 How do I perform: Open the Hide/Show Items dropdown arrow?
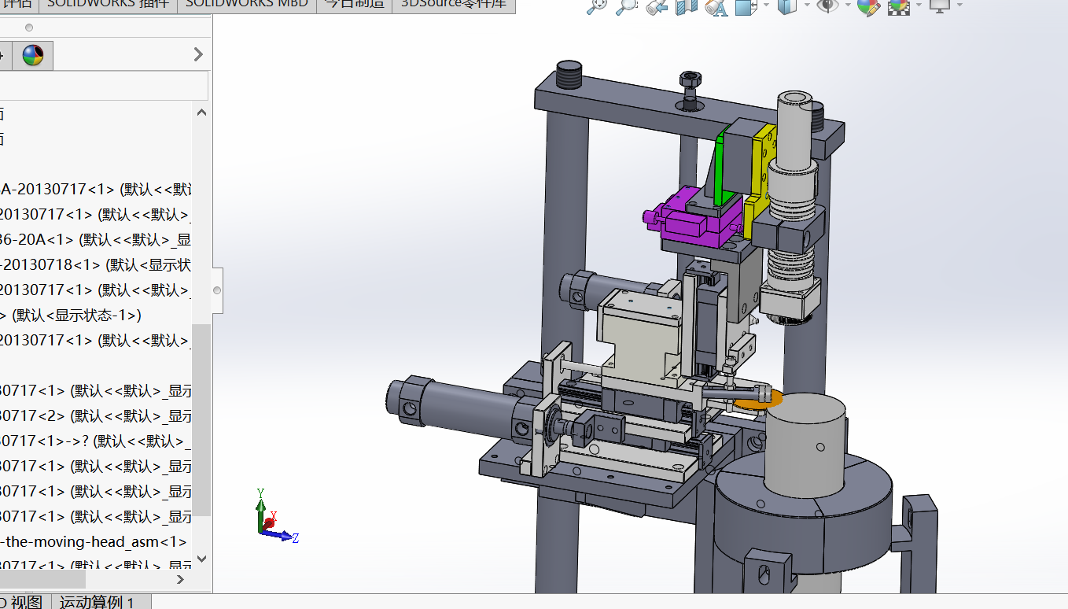tap(848, 6)
